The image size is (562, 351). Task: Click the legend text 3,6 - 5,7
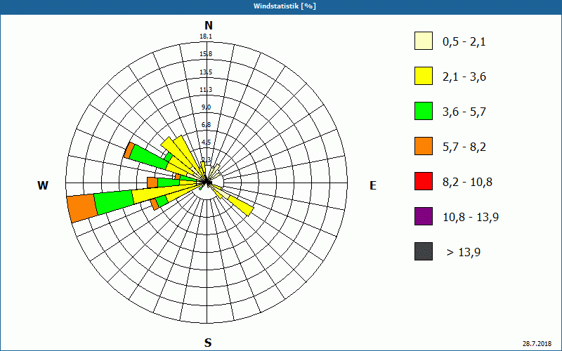(464, 112)
